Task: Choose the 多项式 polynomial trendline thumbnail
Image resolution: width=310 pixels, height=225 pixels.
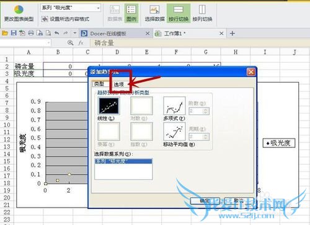Action: 174,106
